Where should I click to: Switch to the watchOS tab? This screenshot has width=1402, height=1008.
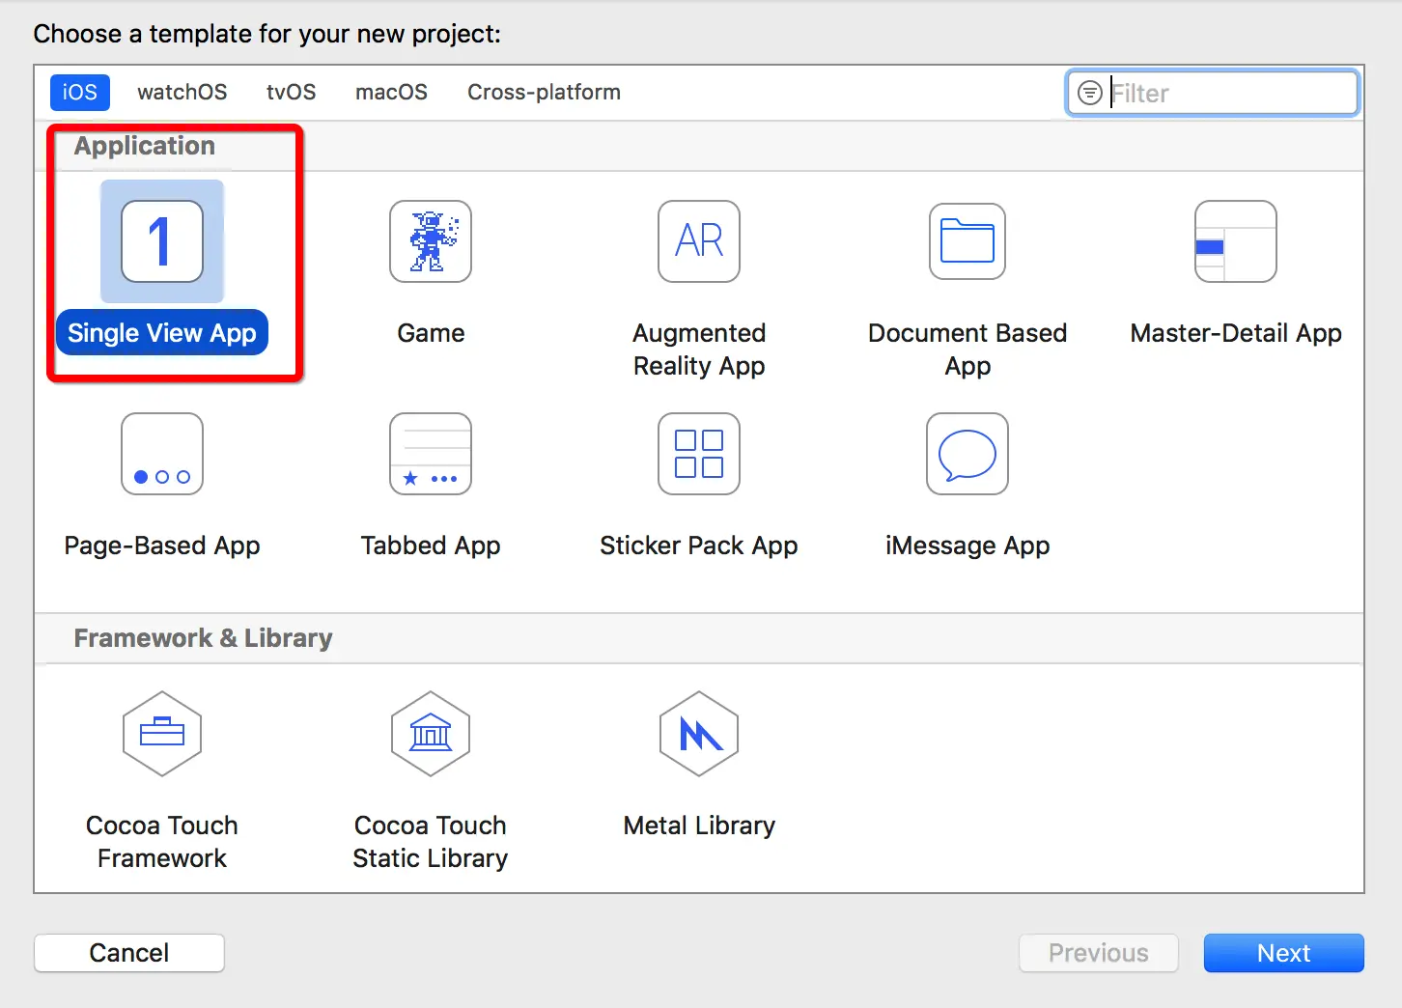click(x=182, y=93)
